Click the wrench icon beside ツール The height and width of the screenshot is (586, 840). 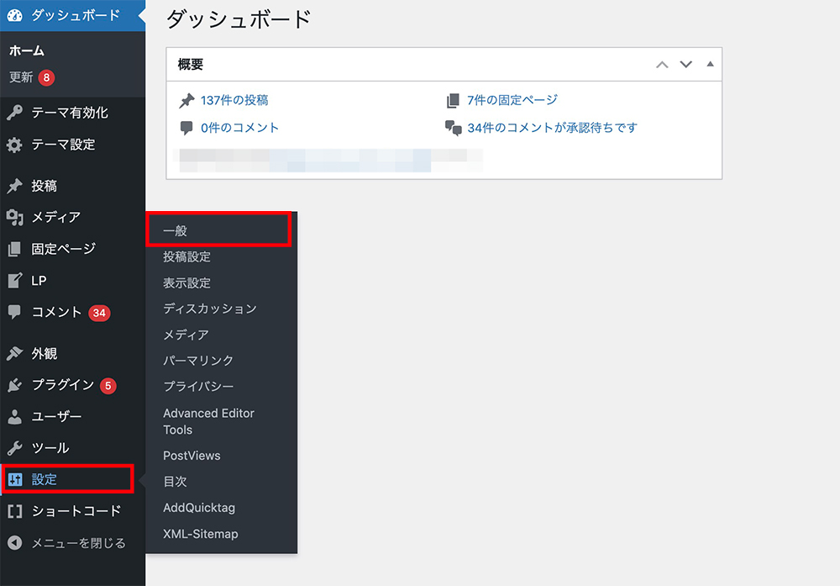click(15, 447)
